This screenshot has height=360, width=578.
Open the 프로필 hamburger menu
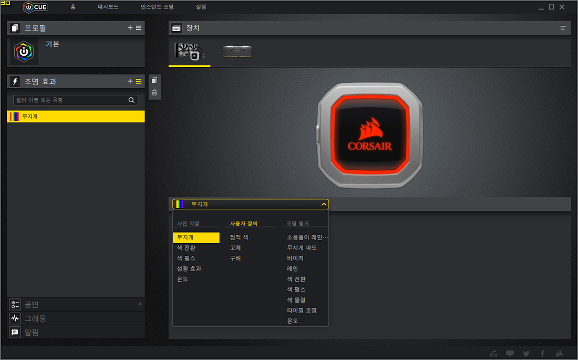(139, 28)
